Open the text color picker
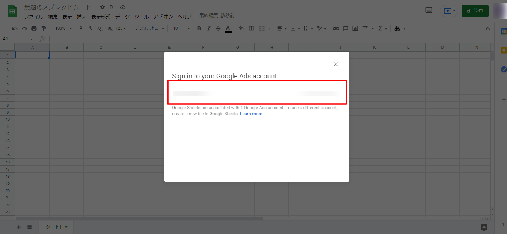507x234 pixels. click(228, 28)
